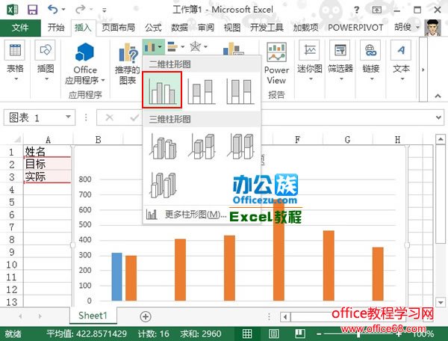This screenshot has height=341, width=448.
Task: Expand the formula bar chevron
Action: coord(438,117)
